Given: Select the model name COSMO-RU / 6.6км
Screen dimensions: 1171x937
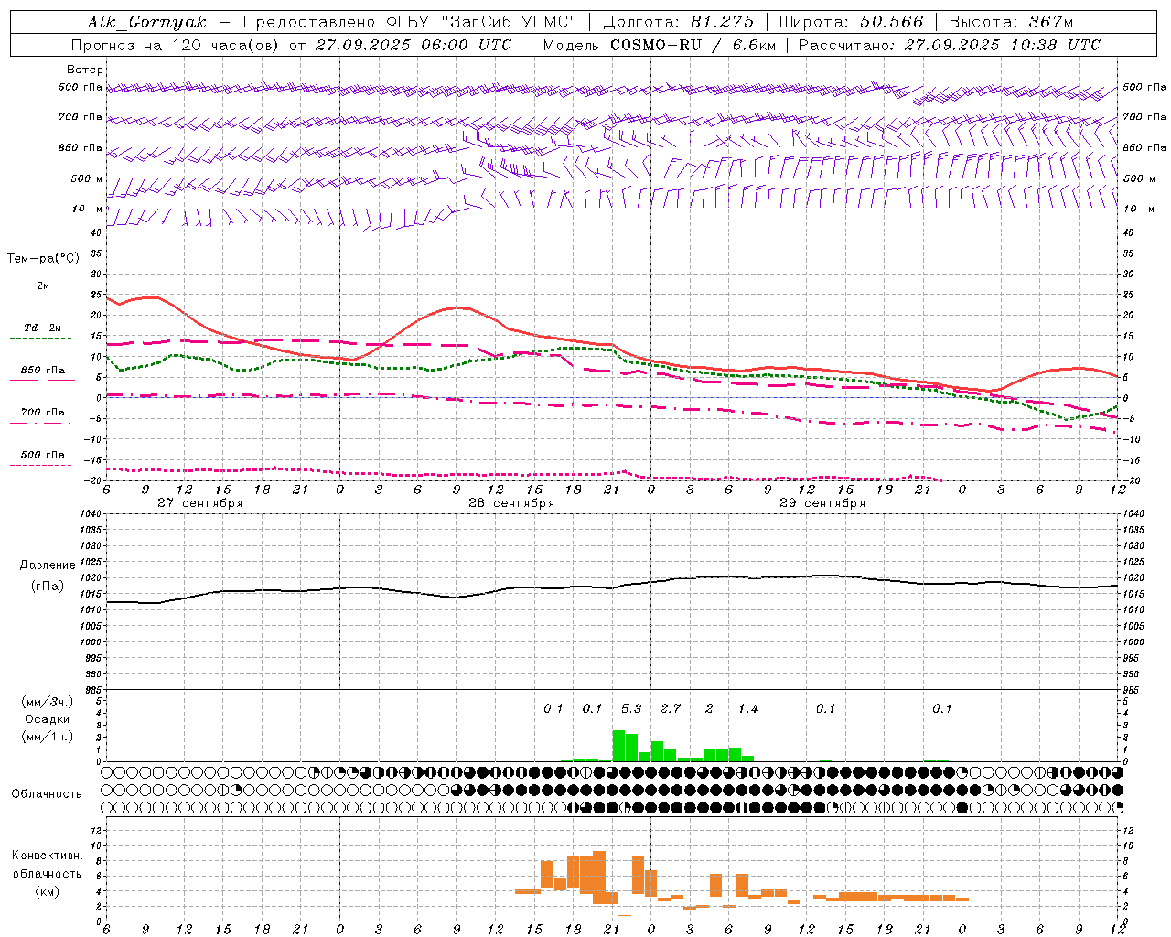Looking at the screenshot, I should pyautogui.click(x=692, y=45).
